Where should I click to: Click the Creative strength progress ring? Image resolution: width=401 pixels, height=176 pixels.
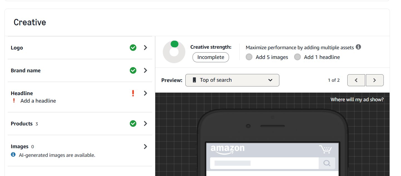tap(174, 52)
